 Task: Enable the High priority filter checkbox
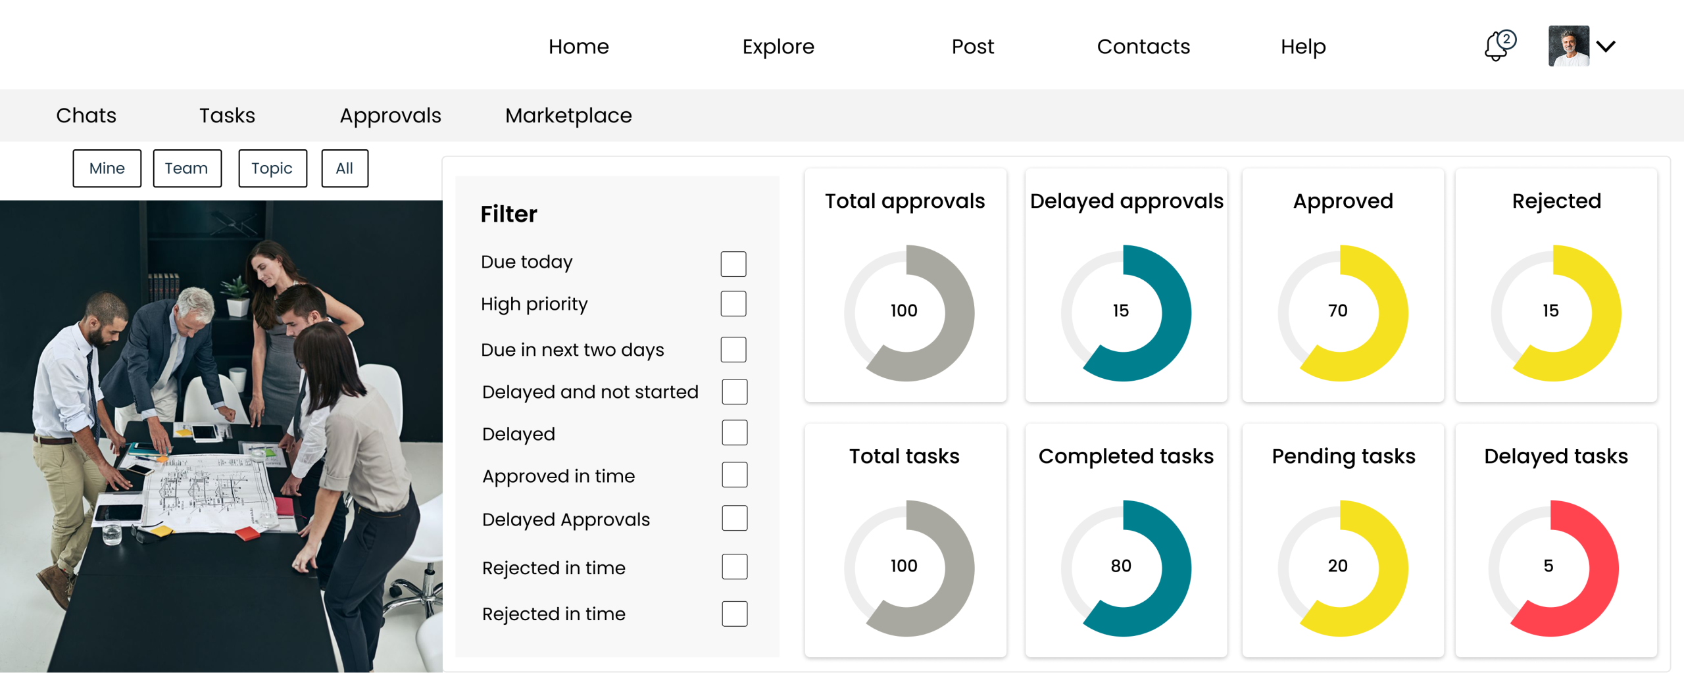(x=733, y=304)
